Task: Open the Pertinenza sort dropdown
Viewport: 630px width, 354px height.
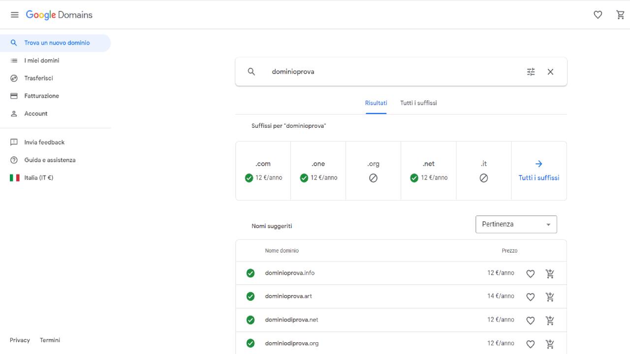Action: (x=516, y=224)
